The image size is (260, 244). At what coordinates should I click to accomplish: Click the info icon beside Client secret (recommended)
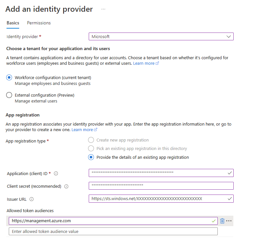click(x=66, y=186)
